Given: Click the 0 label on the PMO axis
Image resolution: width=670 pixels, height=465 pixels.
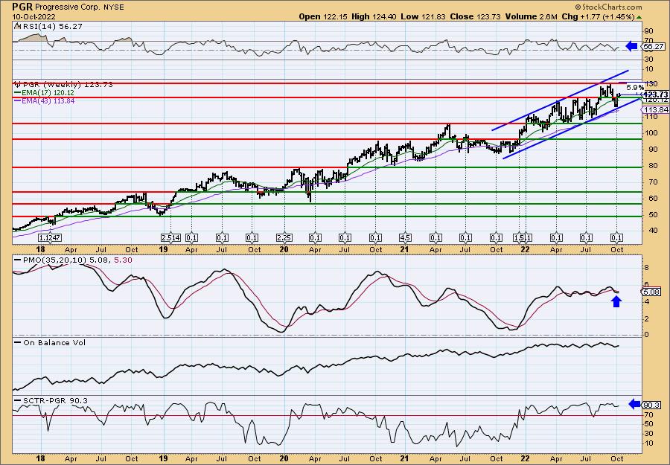Looking at the screenshot, I should (646, 335).
